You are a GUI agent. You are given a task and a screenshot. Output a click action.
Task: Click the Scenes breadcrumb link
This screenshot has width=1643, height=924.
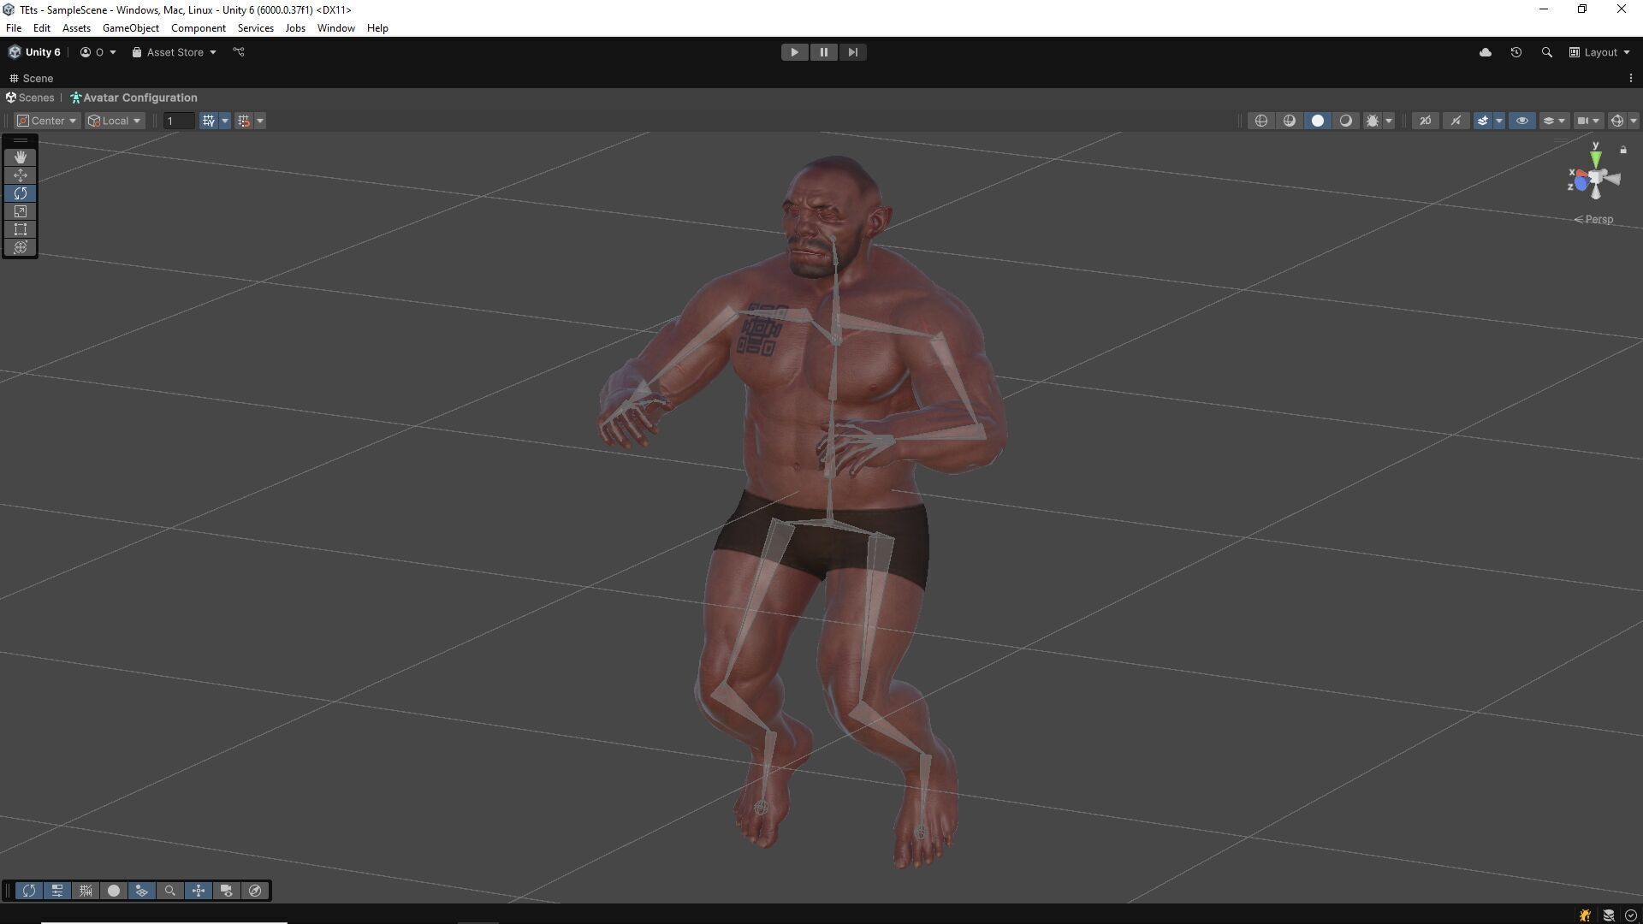click(x=36, y=98)
